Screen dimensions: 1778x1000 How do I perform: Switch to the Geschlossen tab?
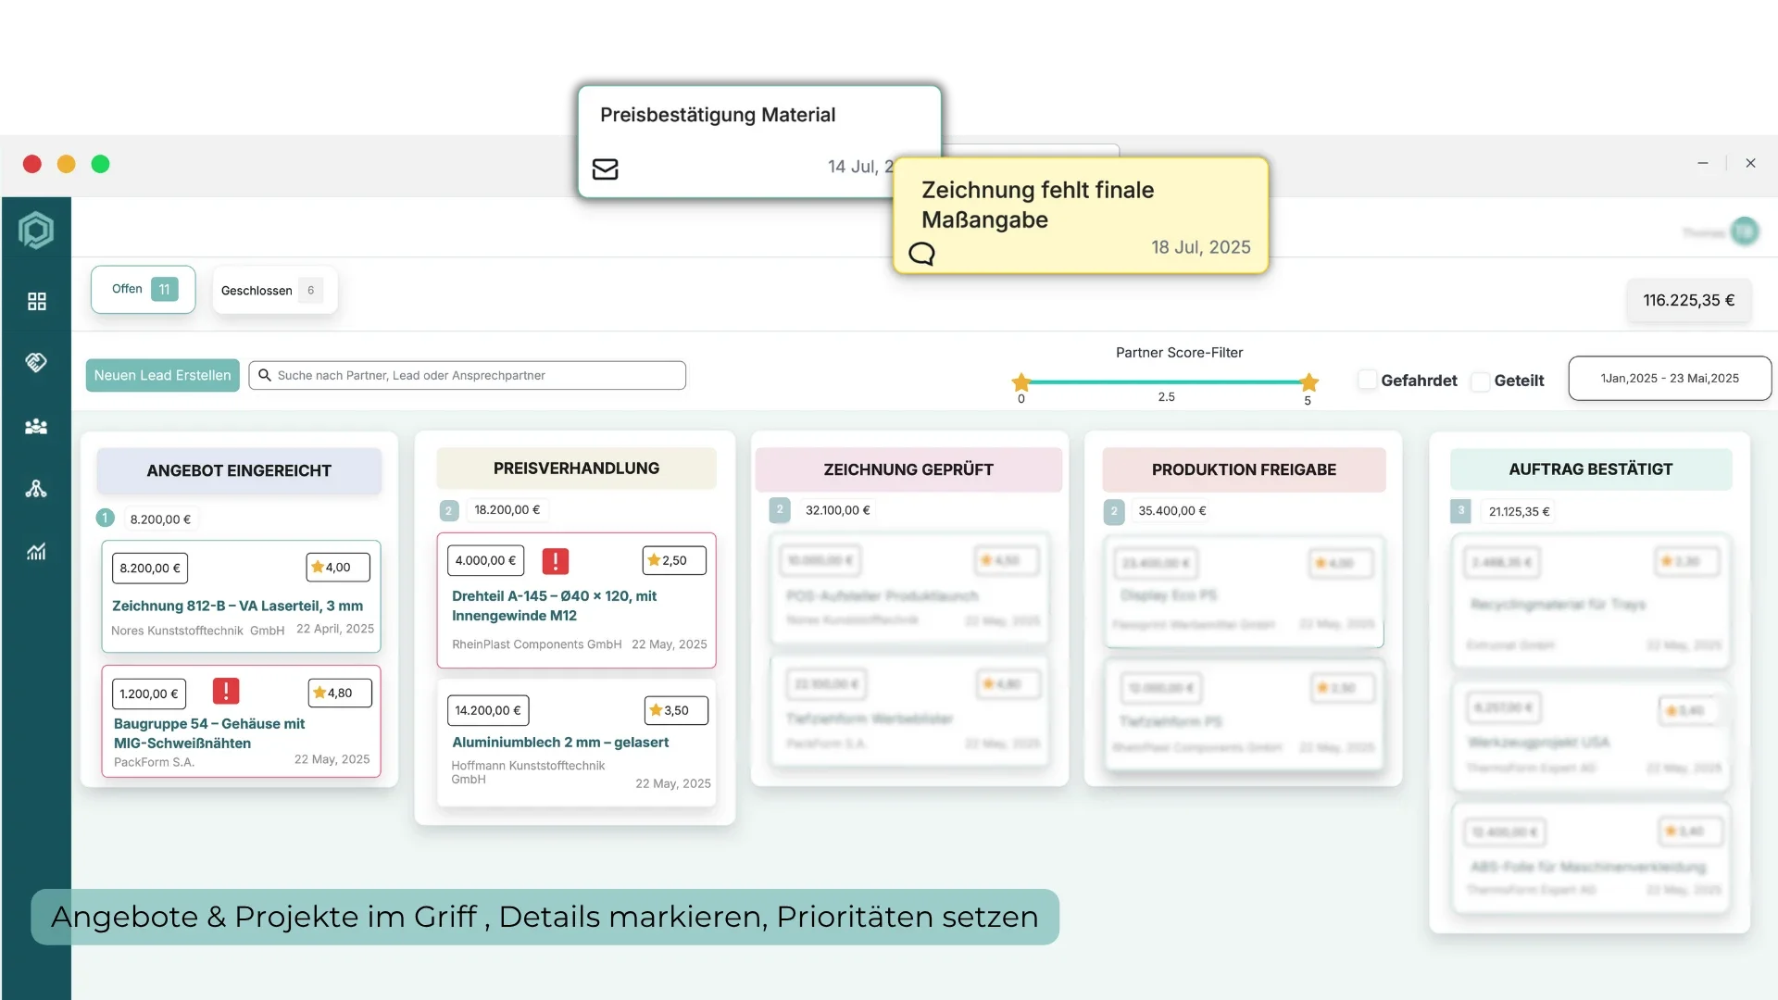point(273,291)
